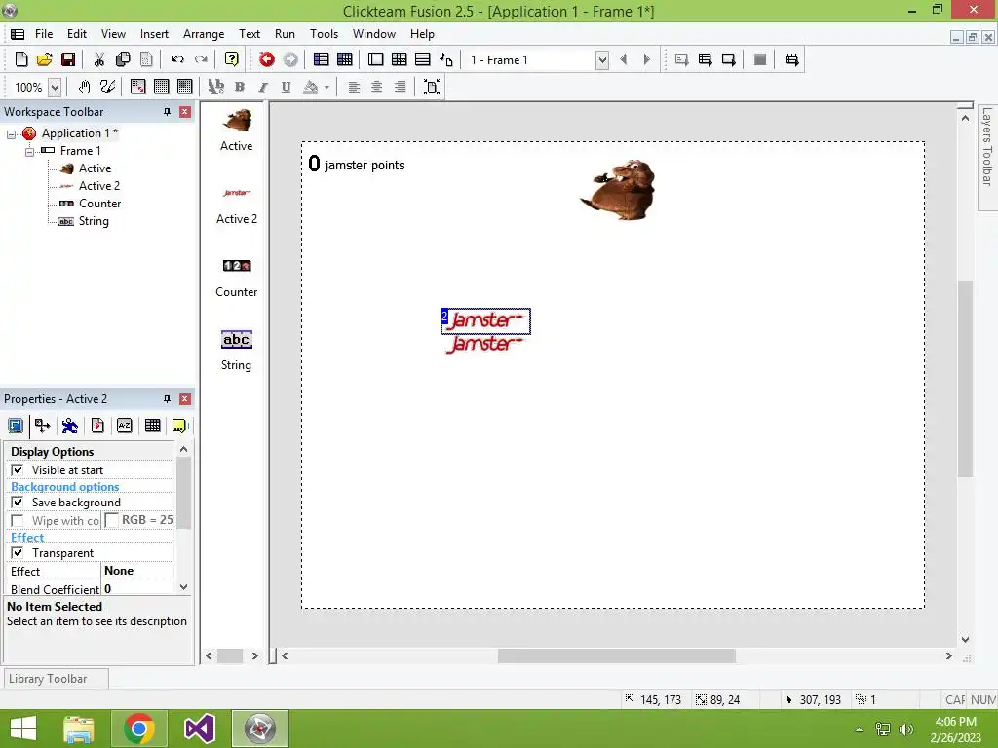Image resolution: width=998 pixels, height=748 pixels.
Task: Undo the last action
Action: [x=177, y=59]
